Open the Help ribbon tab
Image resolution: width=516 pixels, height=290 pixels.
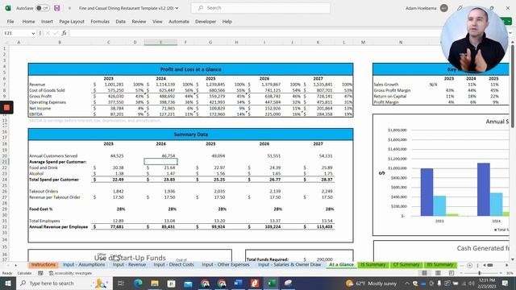(227, 22)
